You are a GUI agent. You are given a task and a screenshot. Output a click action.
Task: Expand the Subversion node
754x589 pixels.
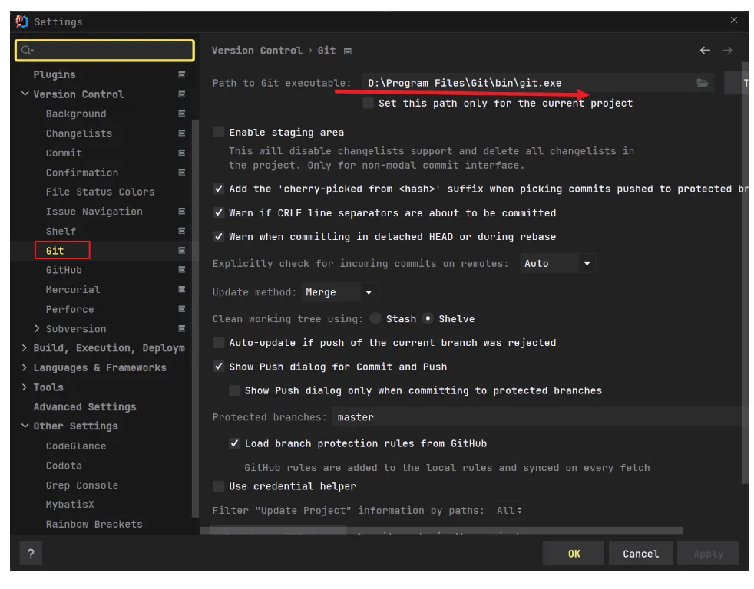point(37,328)
